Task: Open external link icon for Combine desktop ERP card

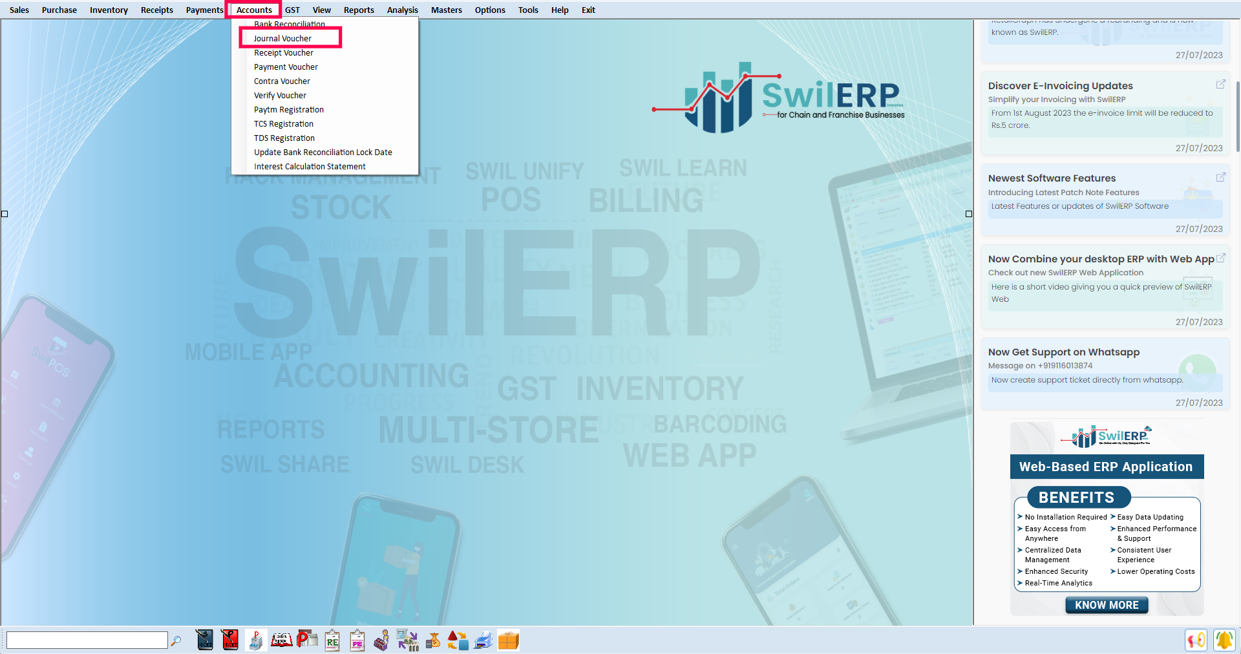Action: pyautogui.click(x=1220, y=258)
